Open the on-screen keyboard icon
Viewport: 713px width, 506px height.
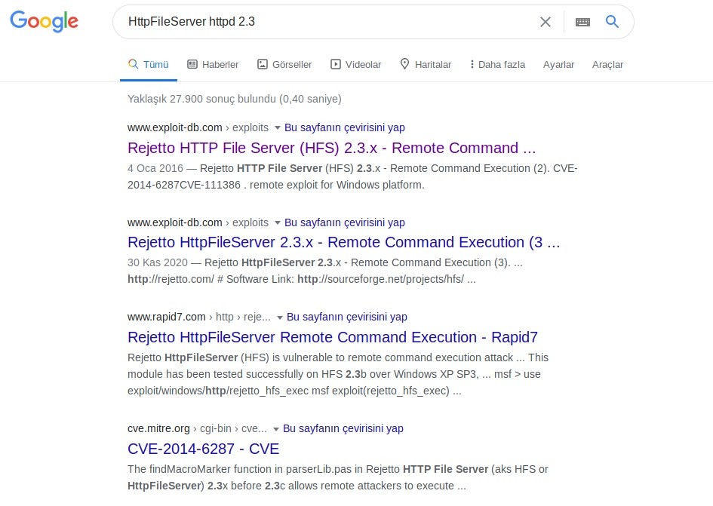point(582,22)
